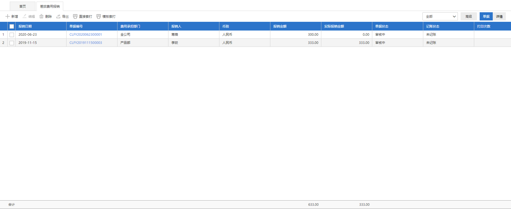Click the 李姣 claimant cell

194,43
